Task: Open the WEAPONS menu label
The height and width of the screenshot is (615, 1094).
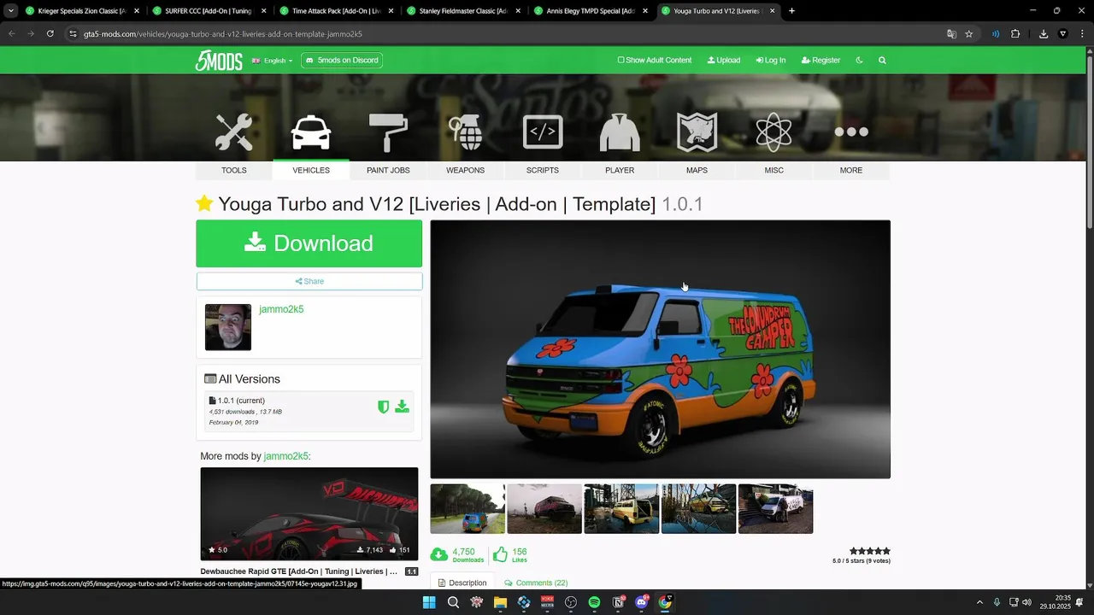Action: tap(466, 170)
